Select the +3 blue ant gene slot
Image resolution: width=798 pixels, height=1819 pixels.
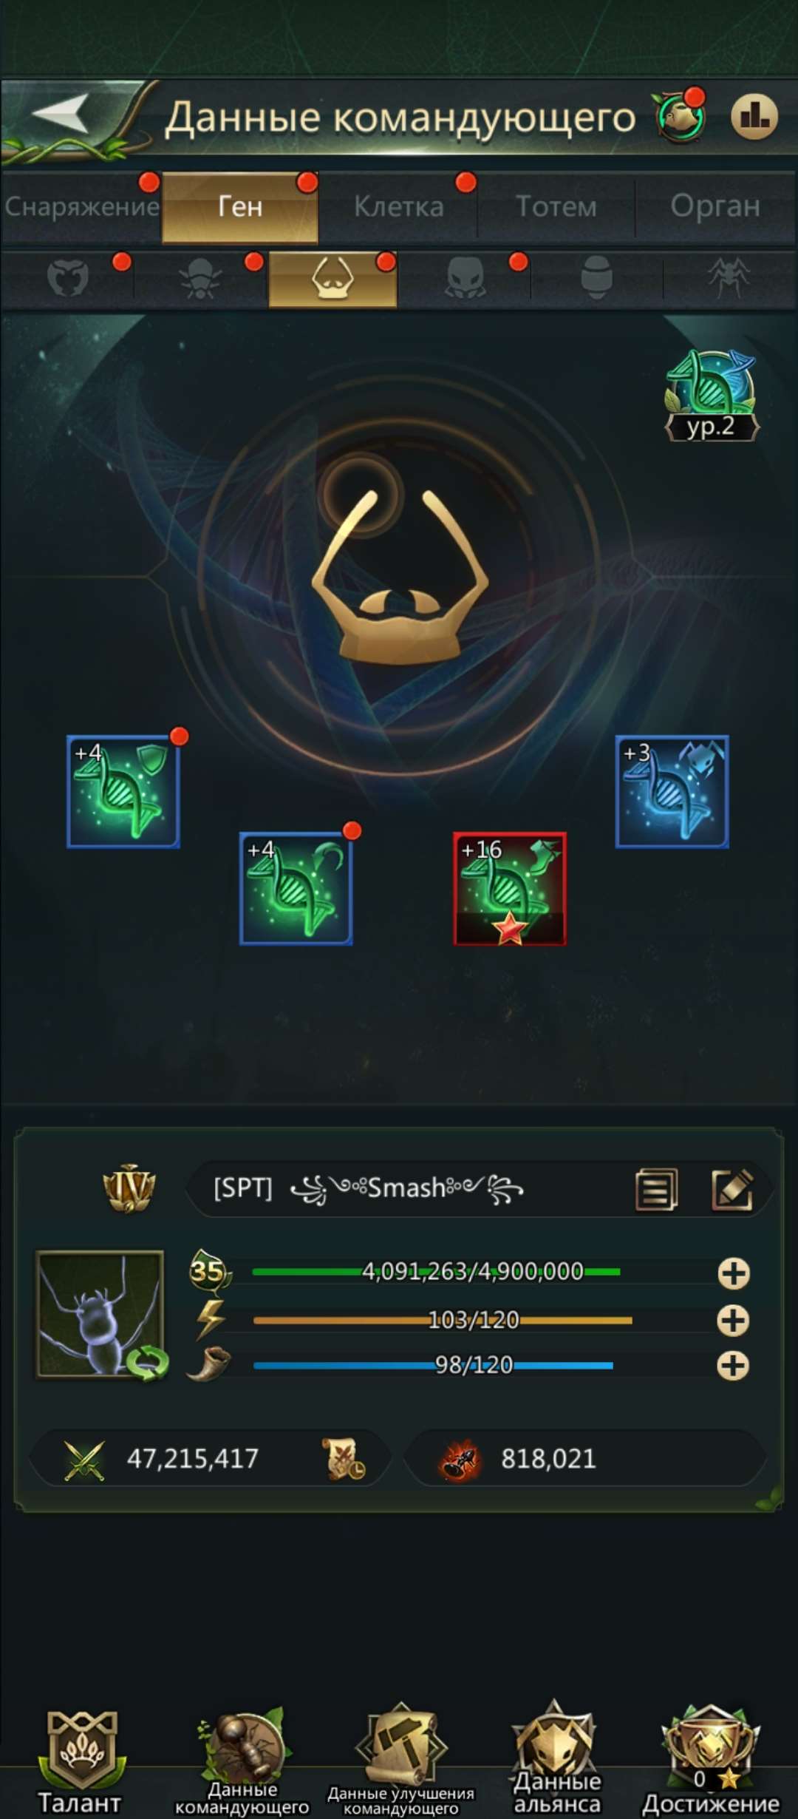[x=672, y=791]
